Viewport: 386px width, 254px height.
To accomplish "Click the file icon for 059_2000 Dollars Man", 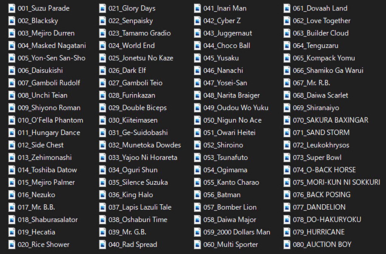I will (197, 233).
